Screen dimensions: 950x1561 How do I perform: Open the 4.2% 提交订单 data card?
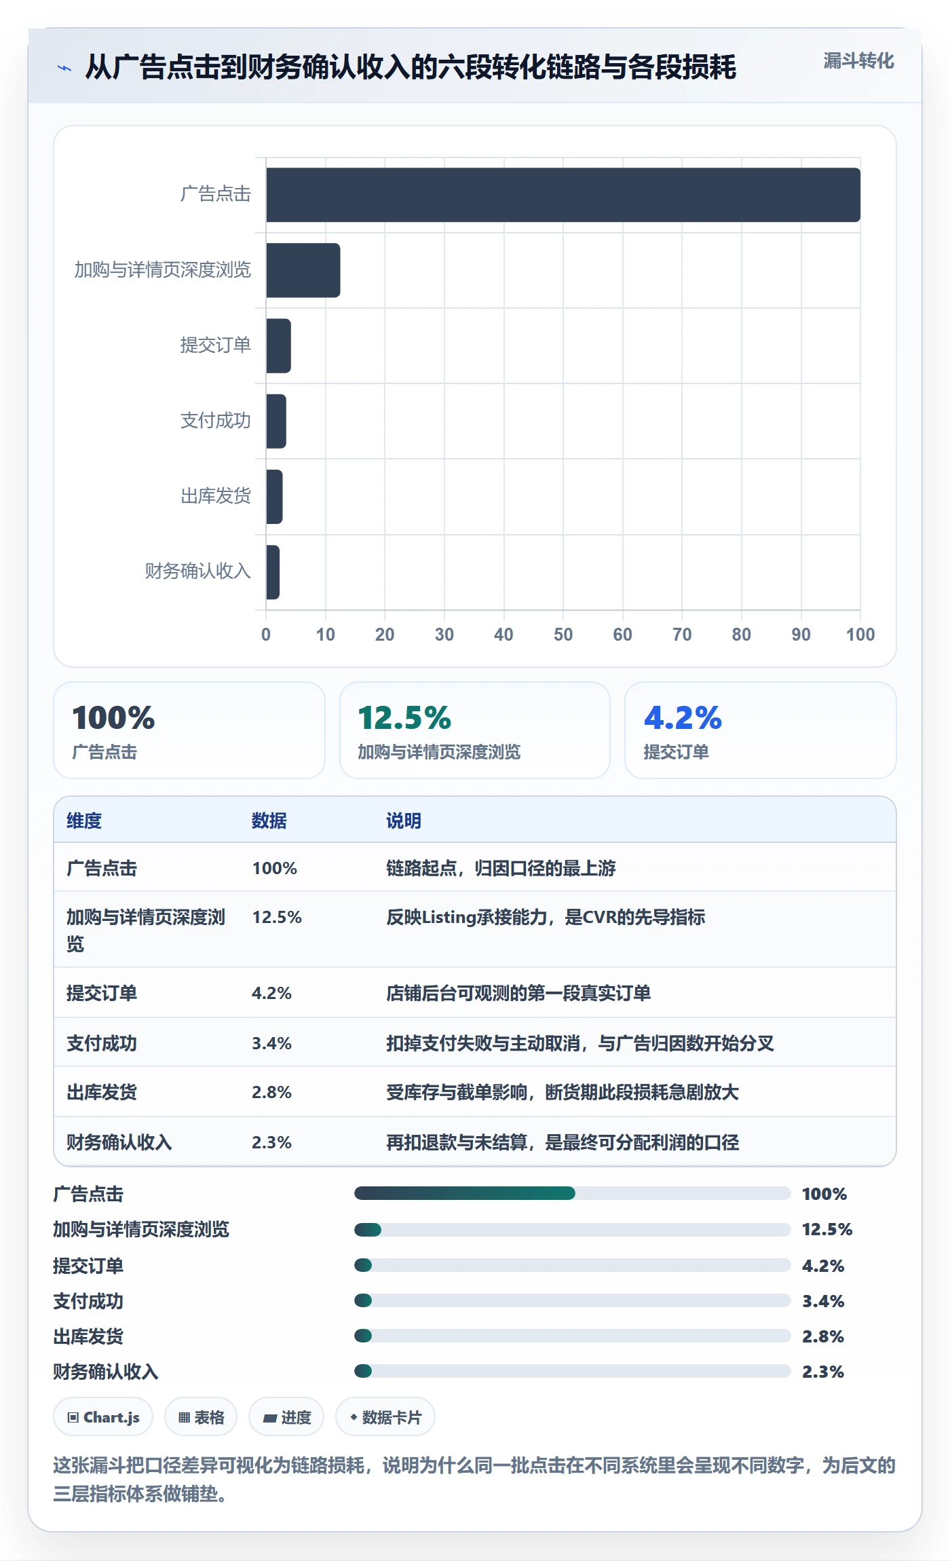[761, 730]
